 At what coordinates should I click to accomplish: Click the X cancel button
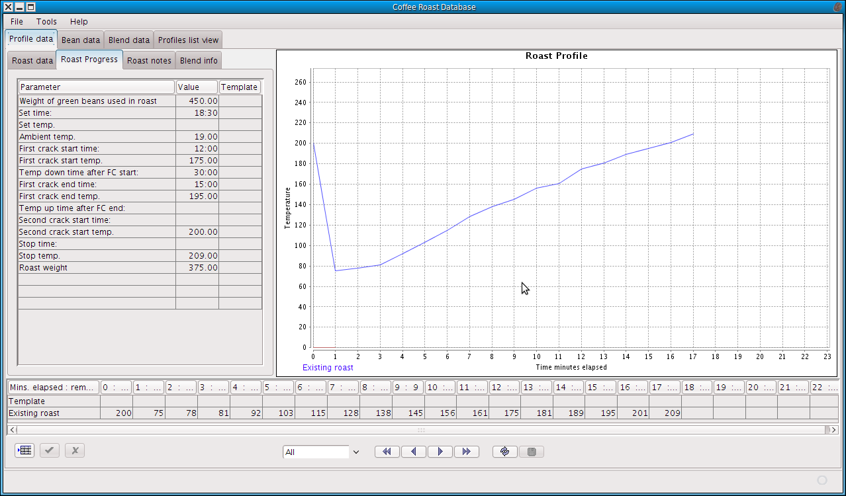tap(75, 450)
